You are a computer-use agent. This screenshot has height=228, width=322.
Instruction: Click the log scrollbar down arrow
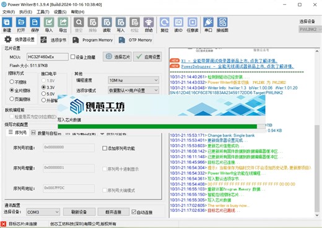point(317,215)
